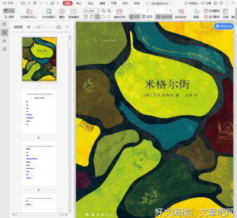The image size is (237, 218).
Task: Select the 转换 tab
Action: [137, 4]
